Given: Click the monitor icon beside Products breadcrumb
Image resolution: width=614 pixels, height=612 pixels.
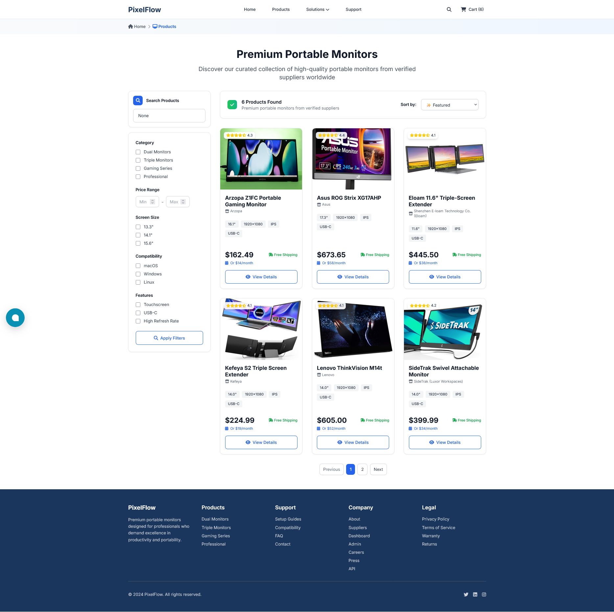Looking at the screenshot, I should coord(155,27).
